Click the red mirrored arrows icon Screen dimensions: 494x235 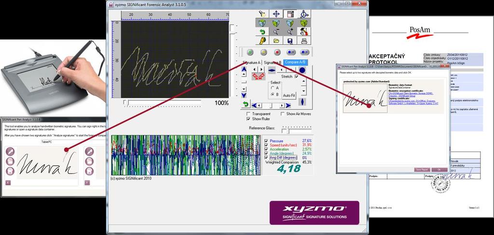259,77
